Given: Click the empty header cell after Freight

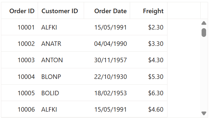Looking at the screenshot, I should point(184,11).
